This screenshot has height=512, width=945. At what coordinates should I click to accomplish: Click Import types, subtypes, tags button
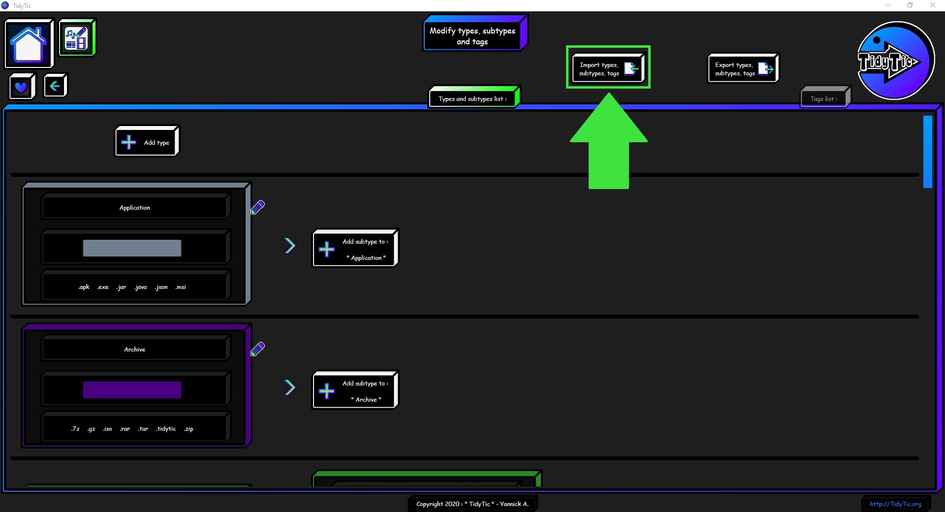(x=608, y=68)
